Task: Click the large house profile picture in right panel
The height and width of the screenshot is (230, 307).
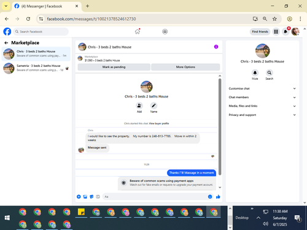Action: coord(262,51)
